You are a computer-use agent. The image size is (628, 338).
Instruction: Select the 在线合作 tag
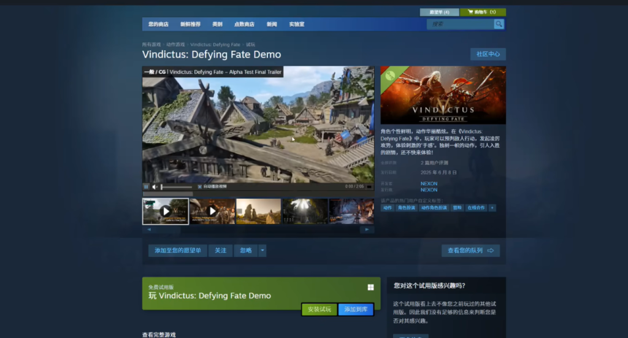click(476, 208)
